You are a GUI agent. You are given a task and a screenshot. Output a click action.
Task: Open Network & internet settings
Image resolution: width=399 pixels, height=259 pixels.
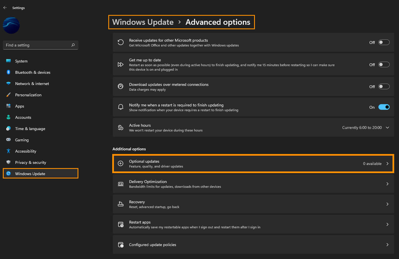(41, 84)
